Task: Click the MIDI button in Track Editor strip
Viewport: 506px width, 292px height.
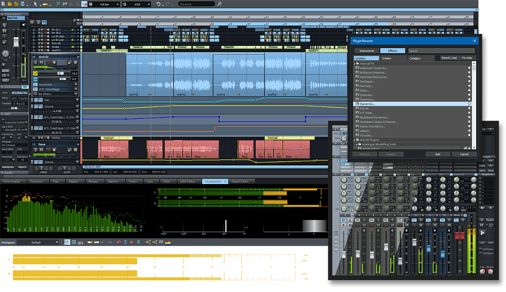Action: (x=5, y=80)
